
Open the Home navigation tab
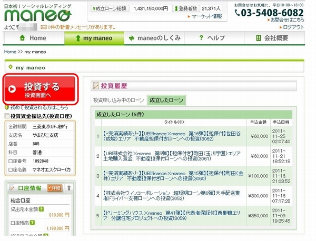tap(34, 38)
